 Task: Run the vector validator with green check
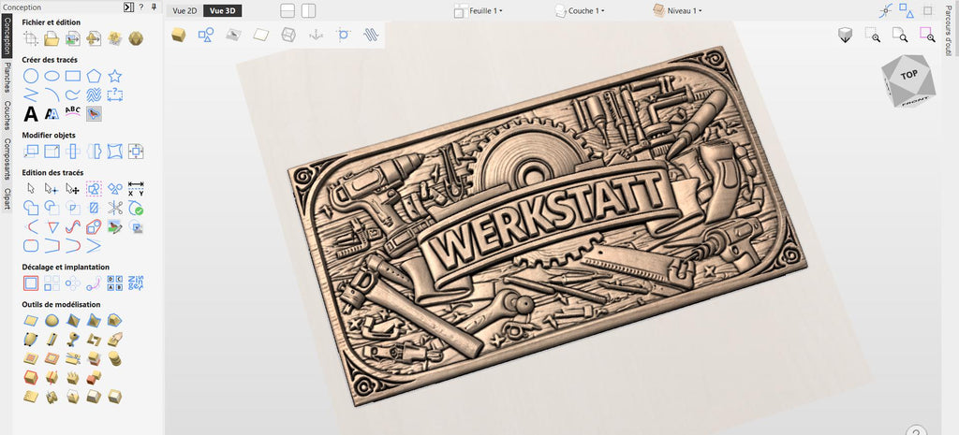(136, 208)
